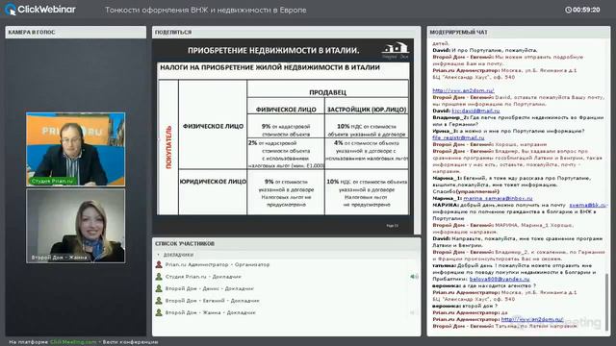Select the Поделиться panel header
The width and height of the screenshot is (616, 346).
pos(286,32)
